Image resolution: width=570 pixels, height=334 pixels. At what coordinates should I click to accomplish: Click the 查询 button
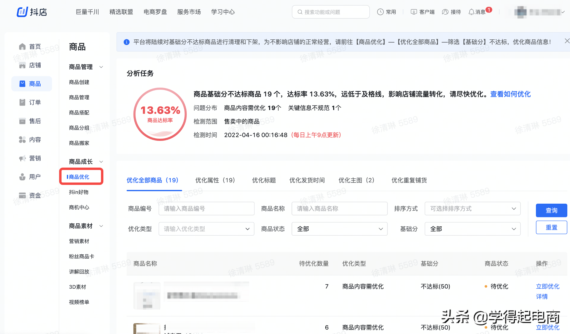click(551, 210)
